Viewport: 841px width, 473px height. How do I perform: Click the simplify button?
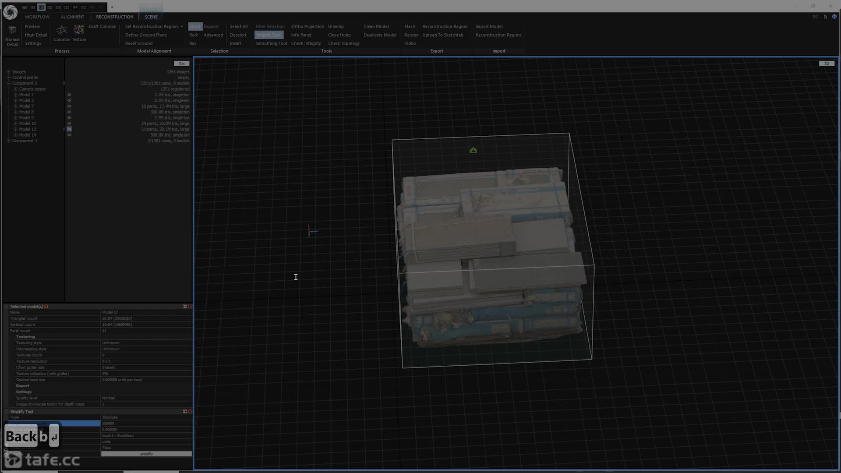click(146, 454)
